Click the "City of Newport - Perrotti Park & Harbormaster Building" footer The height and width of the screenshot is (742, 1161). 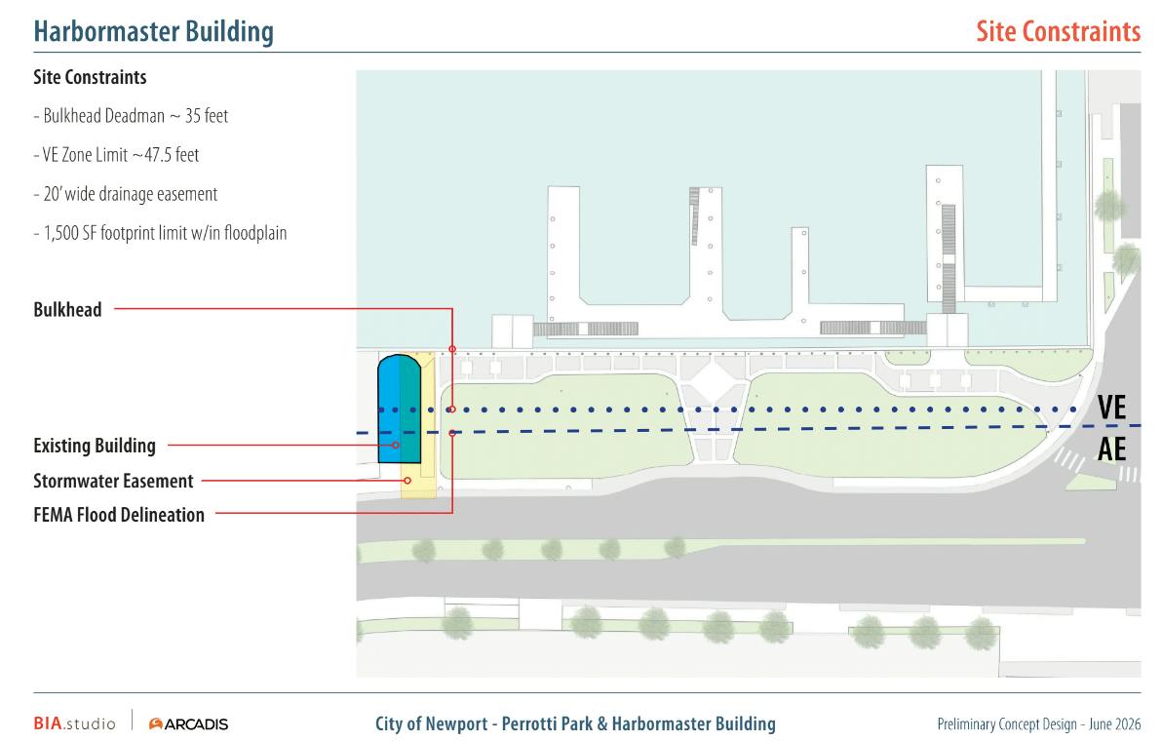[x=575, y=723]
